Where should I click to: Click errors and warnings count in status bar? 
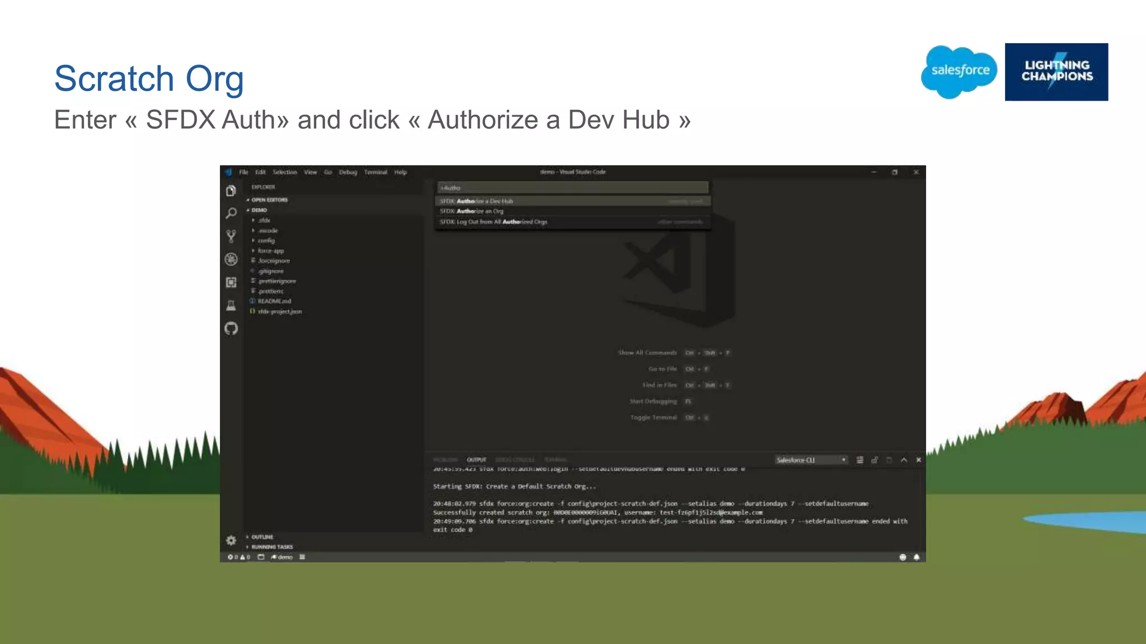coord(239,557)
